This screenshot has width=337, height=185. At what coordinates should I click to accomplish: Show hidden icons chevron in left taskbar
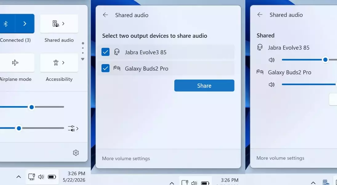pos(19,177)
